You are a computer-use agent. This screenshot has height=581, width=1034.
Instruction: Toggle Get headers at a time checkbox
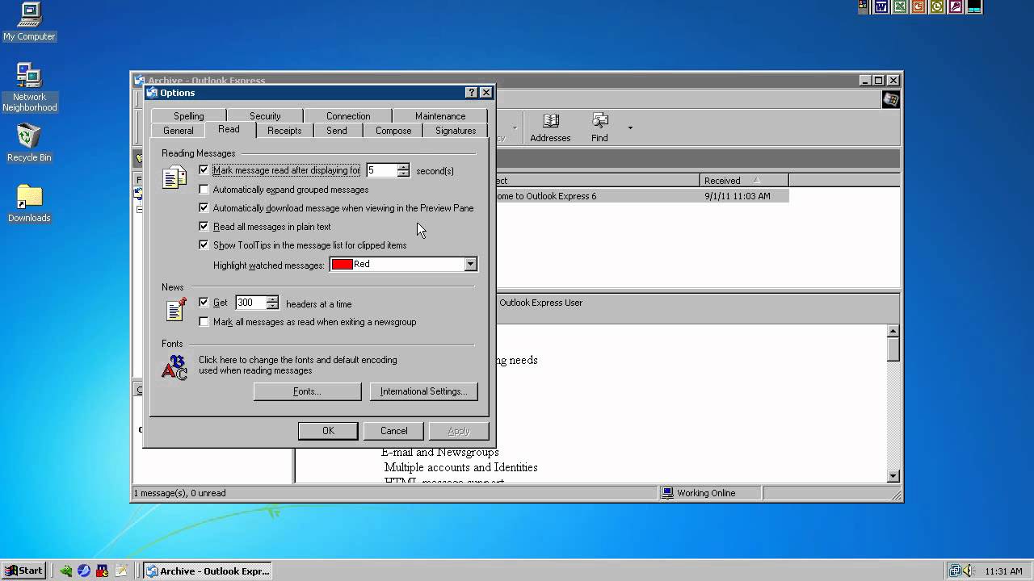pyautogui.click(x=204, y=303)
